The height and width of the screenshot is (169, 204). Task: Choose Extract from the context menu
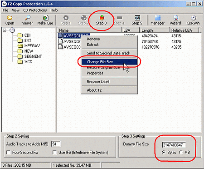click(x=109, y=45)
